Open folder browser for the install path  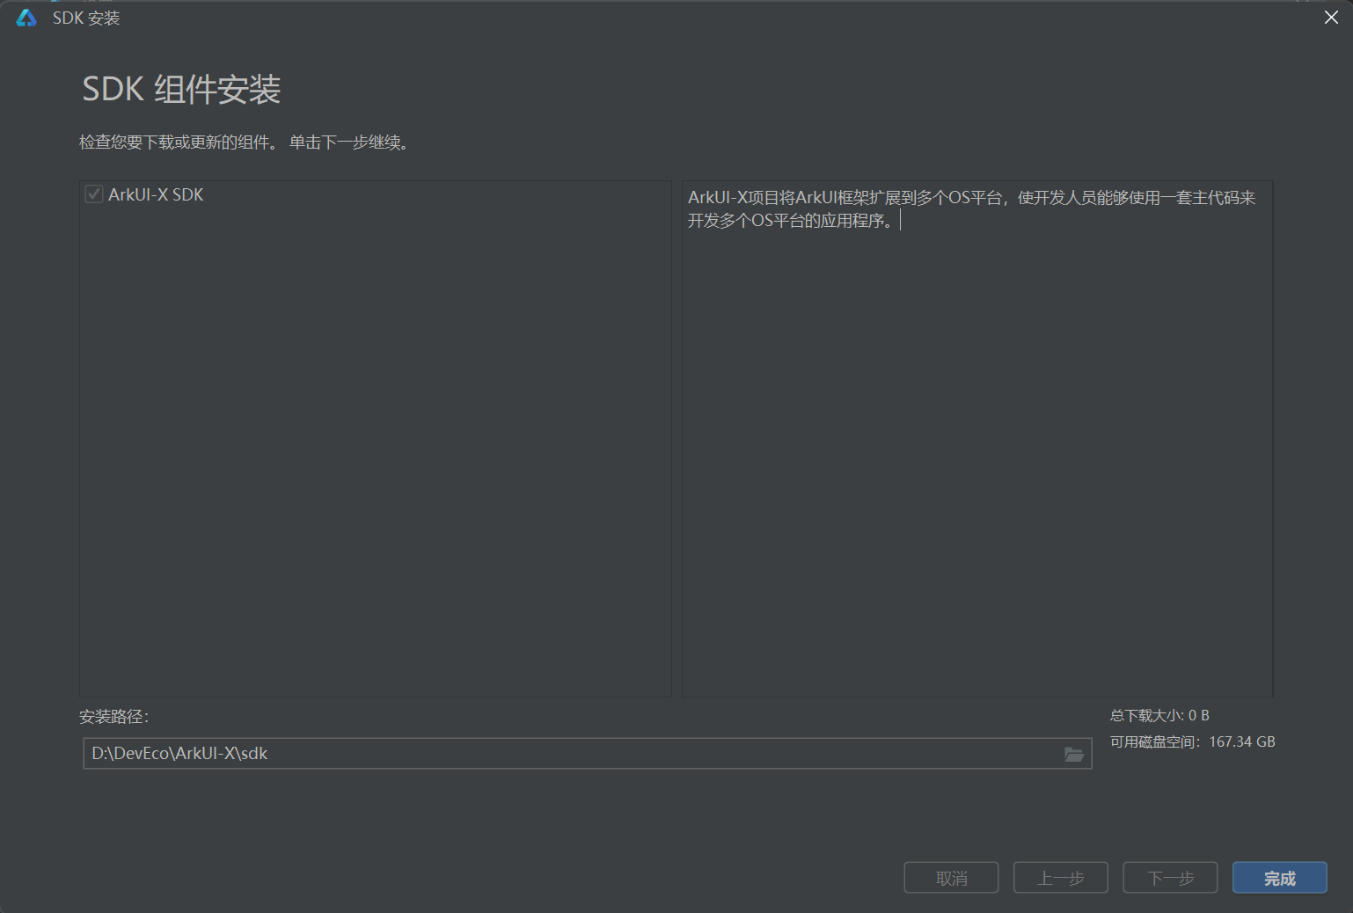point(1074,755)
